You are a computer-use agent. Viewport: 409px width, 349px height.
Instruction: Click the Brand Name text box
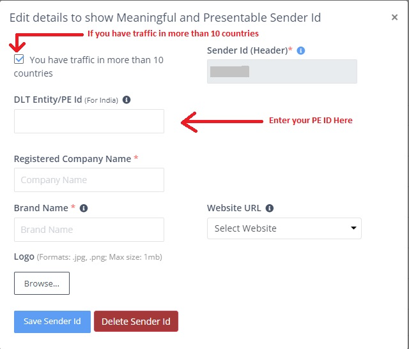[x=89, y=230]
